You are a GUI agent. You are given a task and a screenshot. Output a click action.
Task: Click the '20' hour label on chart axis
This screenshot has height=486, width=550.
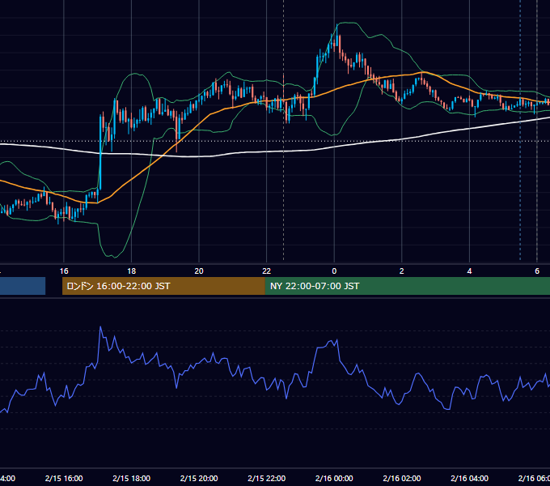point(199,271)
